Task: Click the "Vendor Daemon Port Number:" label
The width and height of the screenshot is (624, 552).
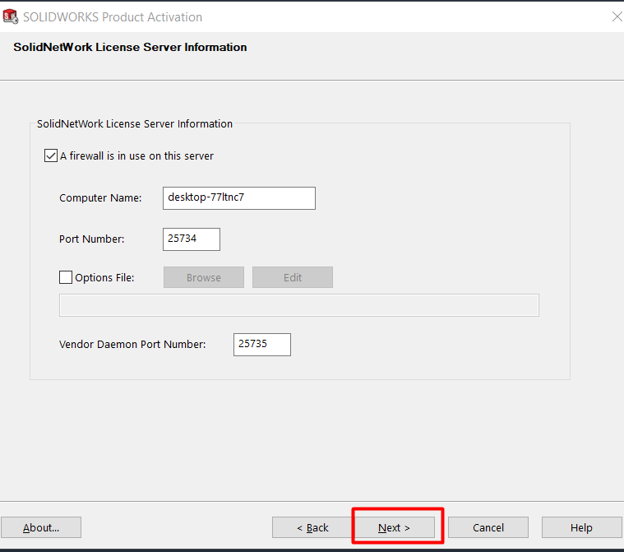Action: pyautogui.click(x=132, y=345)
